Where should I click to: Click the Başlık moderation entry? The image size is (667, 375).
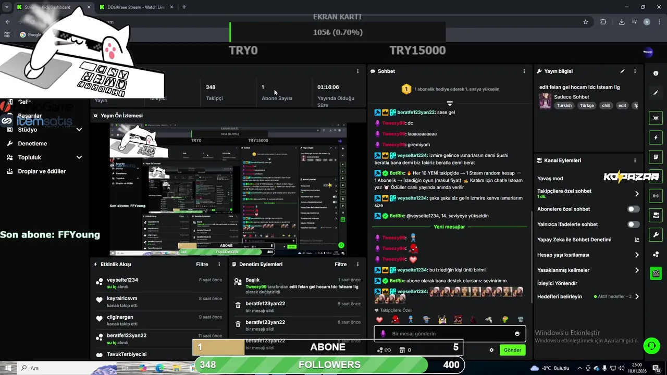tap(297, 286)
